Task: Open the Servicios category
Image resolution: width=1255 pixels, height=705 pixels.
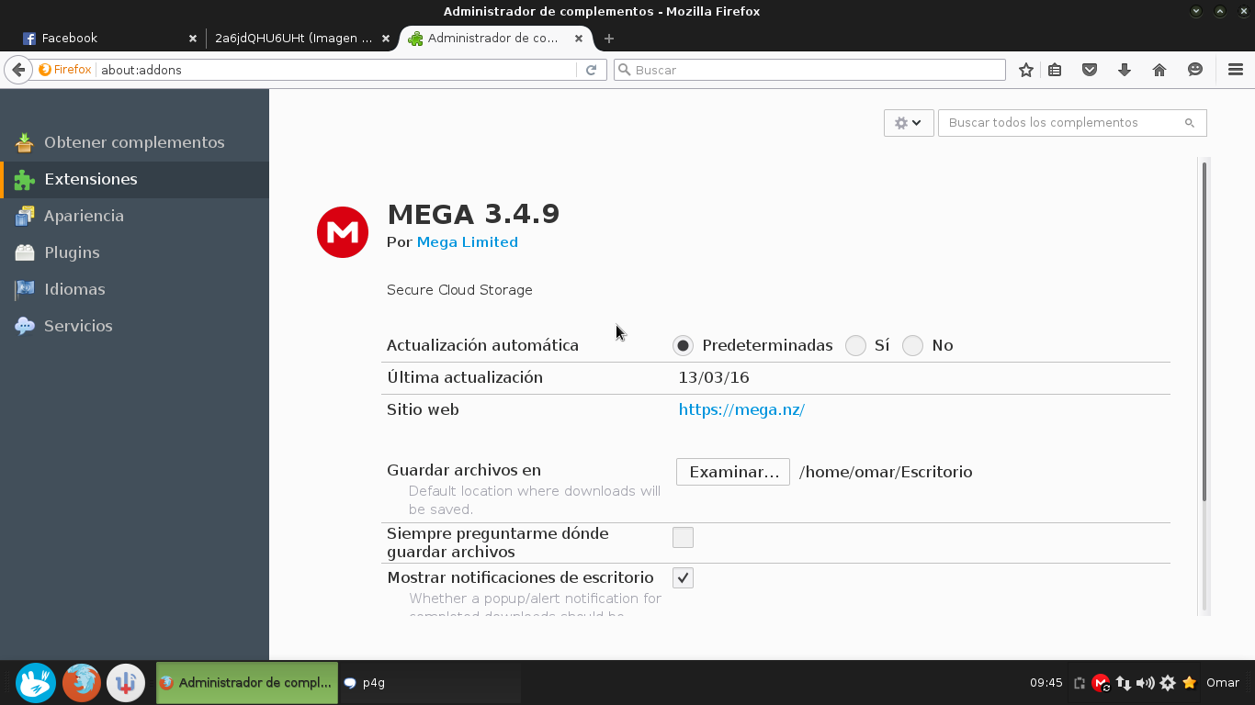Action: pyautogui.click(x=134, y=326)
